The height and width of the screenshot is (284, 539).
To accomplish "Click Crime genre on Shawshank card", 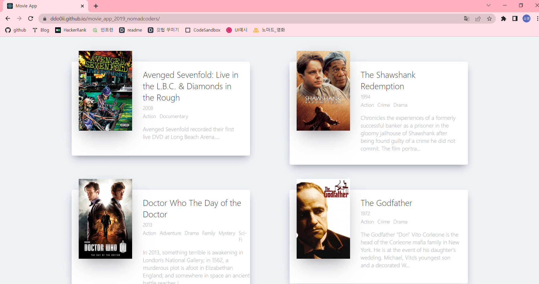I will tap(384, 105).
